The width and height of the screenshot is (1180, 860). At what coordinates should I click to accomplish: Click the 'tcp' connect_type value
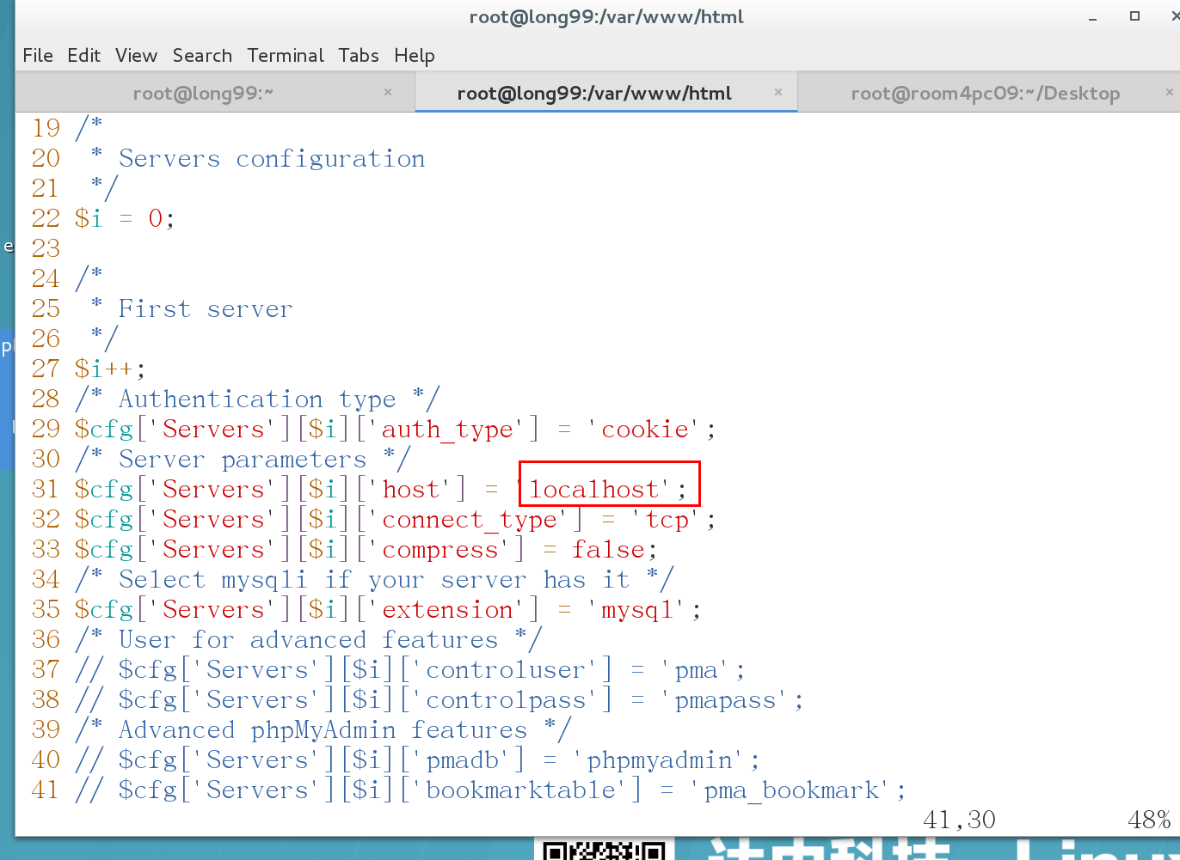click(667, 520)
